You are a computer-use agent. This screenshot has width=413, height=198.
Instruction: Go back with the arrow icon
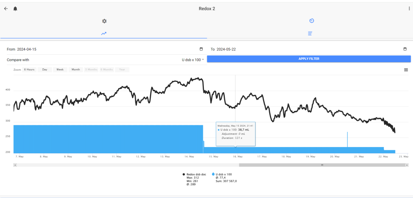click(6, 9)
